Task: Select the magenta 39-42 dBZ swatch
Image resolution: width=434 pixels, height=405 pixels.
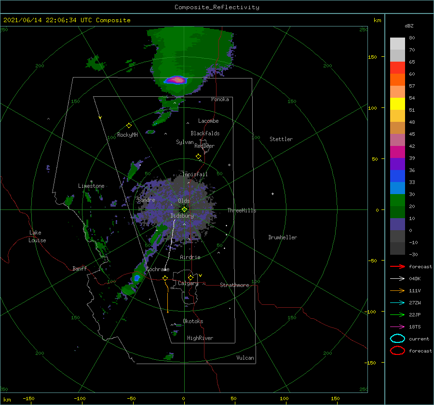Action: pos(397,152)
